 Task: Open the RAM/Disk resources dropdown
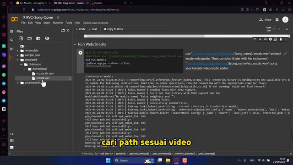[x=279, y=29]
